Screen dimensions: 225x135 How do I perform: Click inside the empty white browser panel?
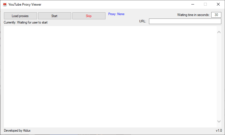point(110,77)
